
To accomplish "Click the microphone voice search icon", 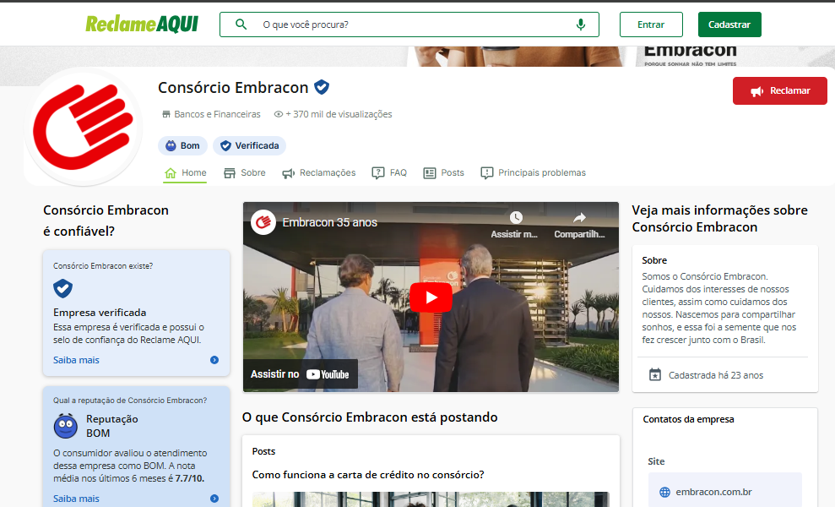I will click(580, 25).
